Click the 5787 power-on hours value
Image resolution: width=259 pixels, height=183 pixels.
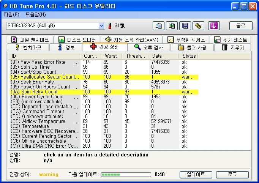click(x=156, y=87)
